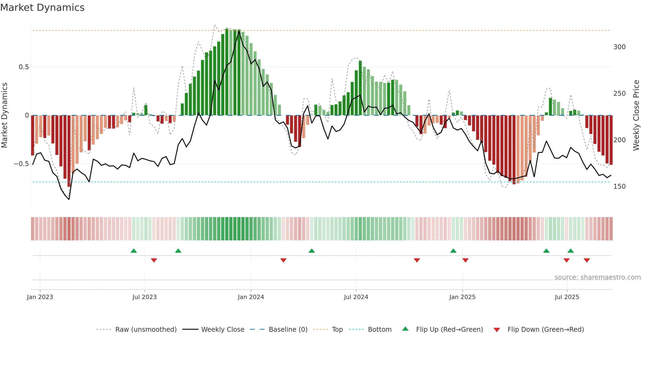Click the 200 price axis label

click(x=620, y=140)
